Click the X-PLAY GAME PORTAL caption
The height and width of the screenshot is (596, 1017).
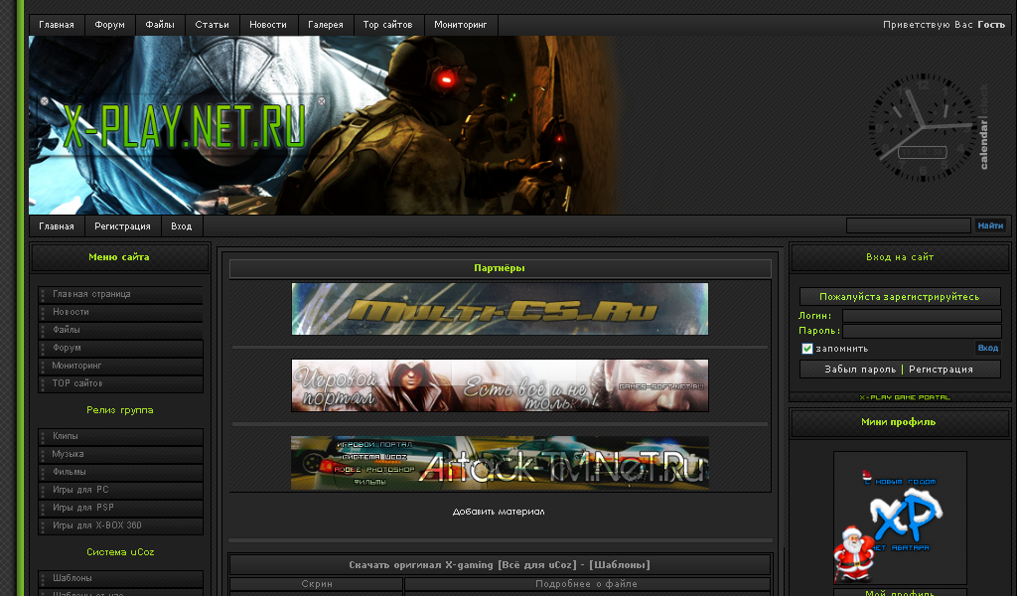pyautogui.click(x=905, y=397)
